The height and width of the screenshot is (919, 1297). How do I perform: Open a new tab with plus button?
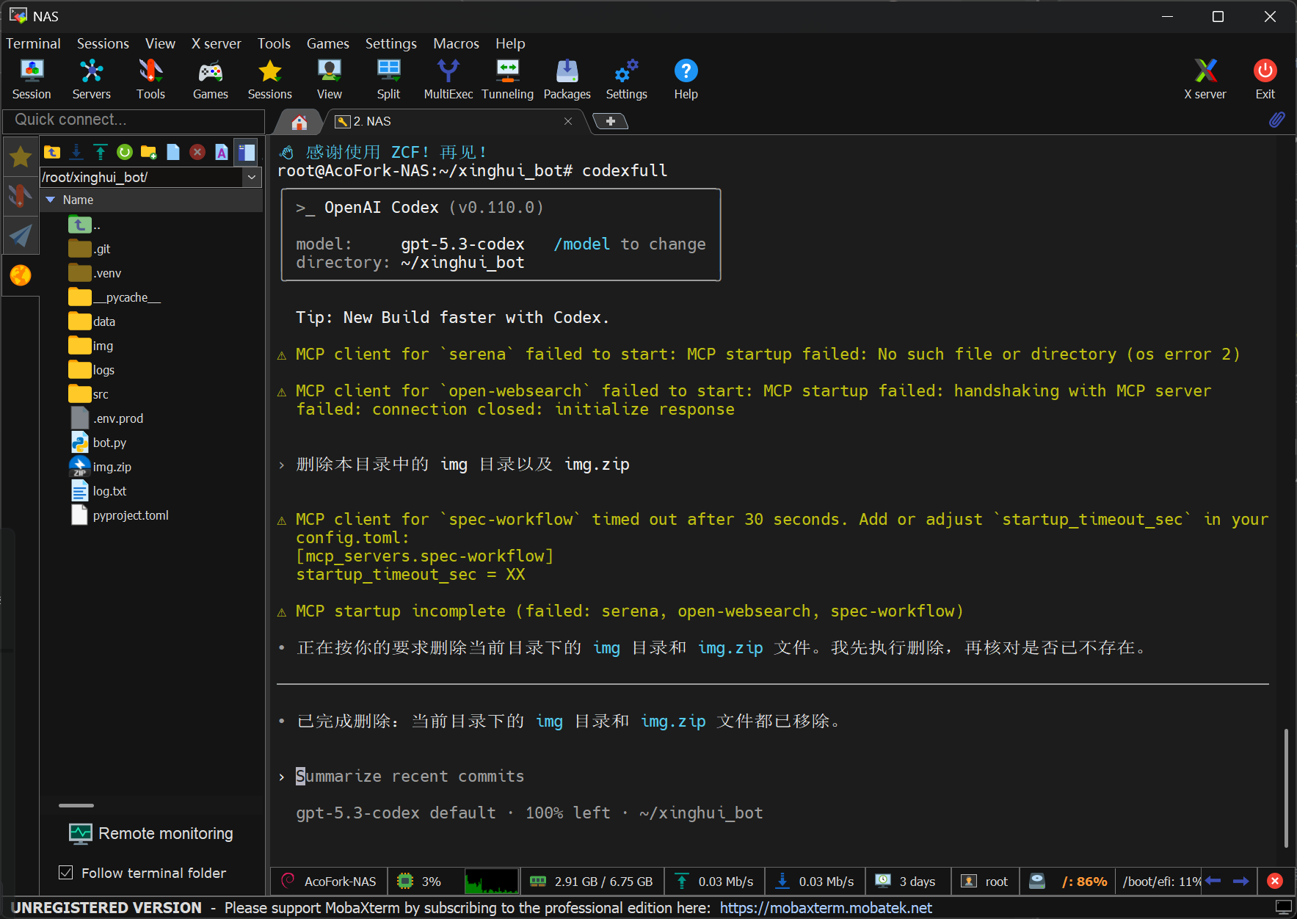tap(610, 121)
